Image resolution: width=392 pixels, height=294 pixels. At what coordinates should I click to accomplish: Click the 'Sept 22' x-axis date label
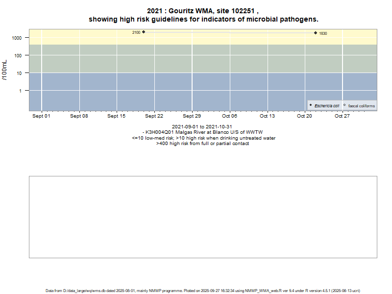tap(154, 116)
